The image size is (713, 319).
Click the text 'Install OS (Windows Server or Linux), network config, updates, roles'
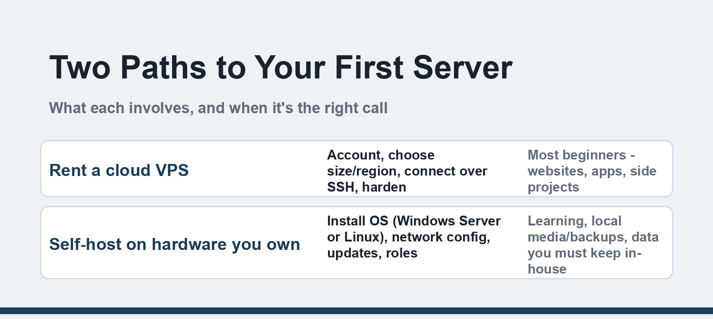point(414,237)
